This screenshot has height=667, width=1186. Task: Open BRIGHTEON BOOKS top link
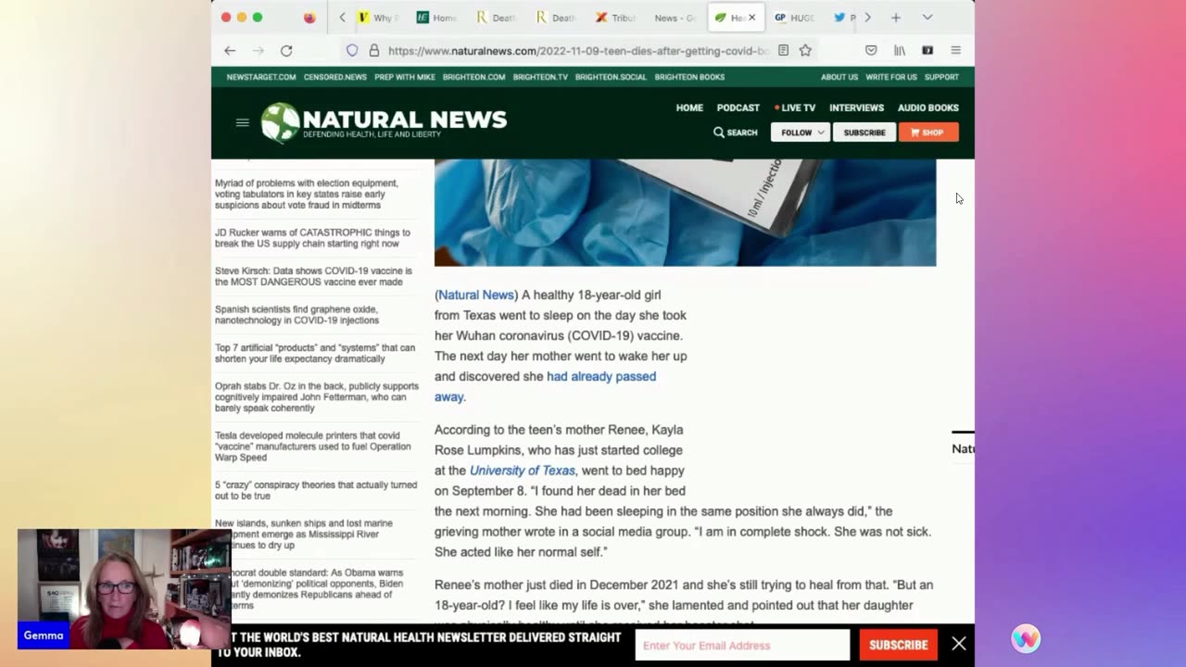pyautogui.click(x=689, y=77)
